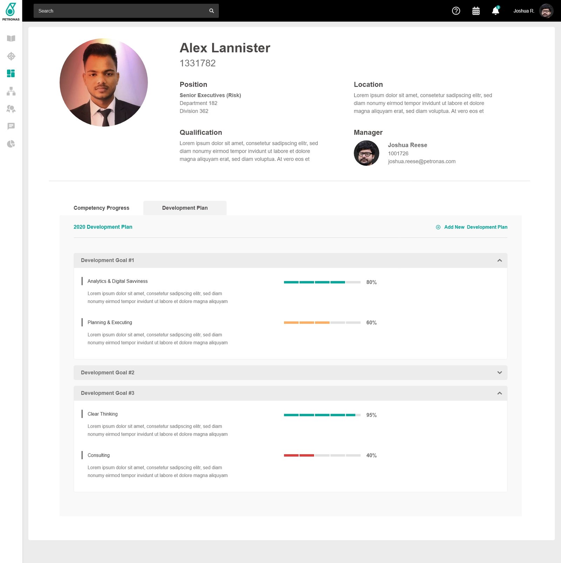Screen dimensions: 561x563
Task: Switch to Competency Progress tab
Action: (x=101, y=208)
